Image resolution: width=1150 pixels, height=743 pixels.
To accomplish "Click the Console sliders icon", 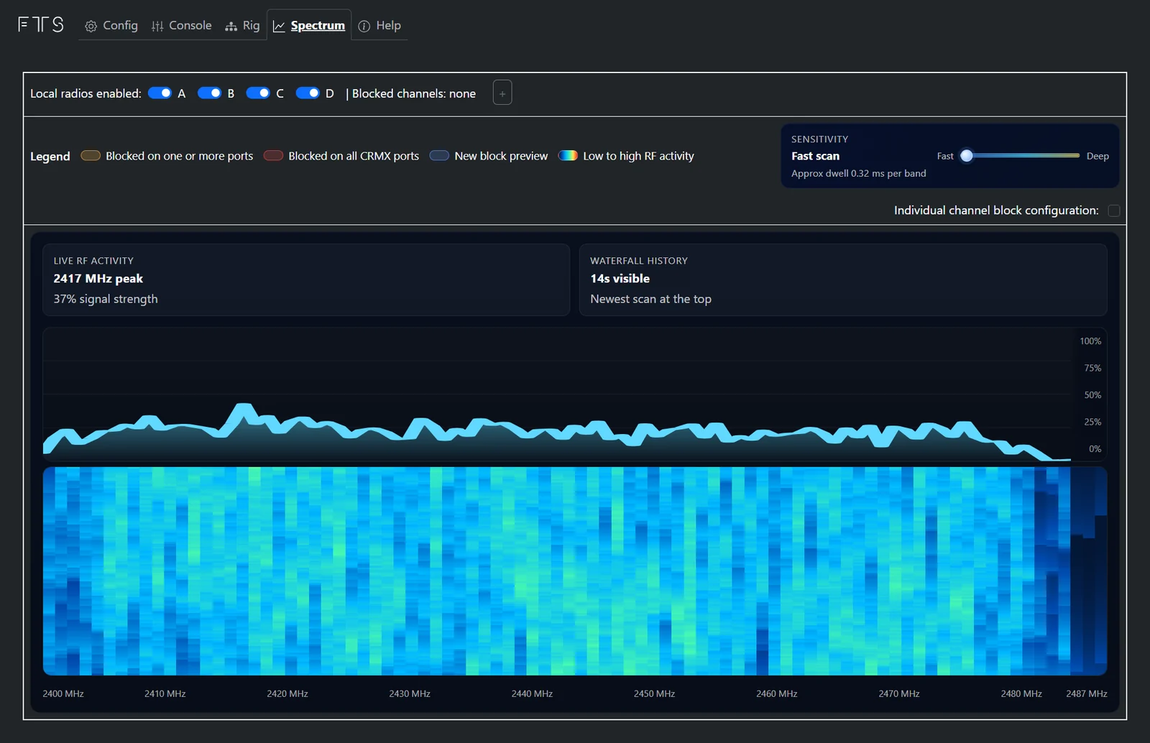I will [157, 26].
